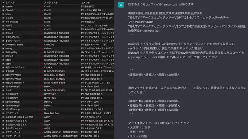Screen dimensions: 248x139
Task: Open the more menu for 全力バタンキュー
Action: click(41, 128)
